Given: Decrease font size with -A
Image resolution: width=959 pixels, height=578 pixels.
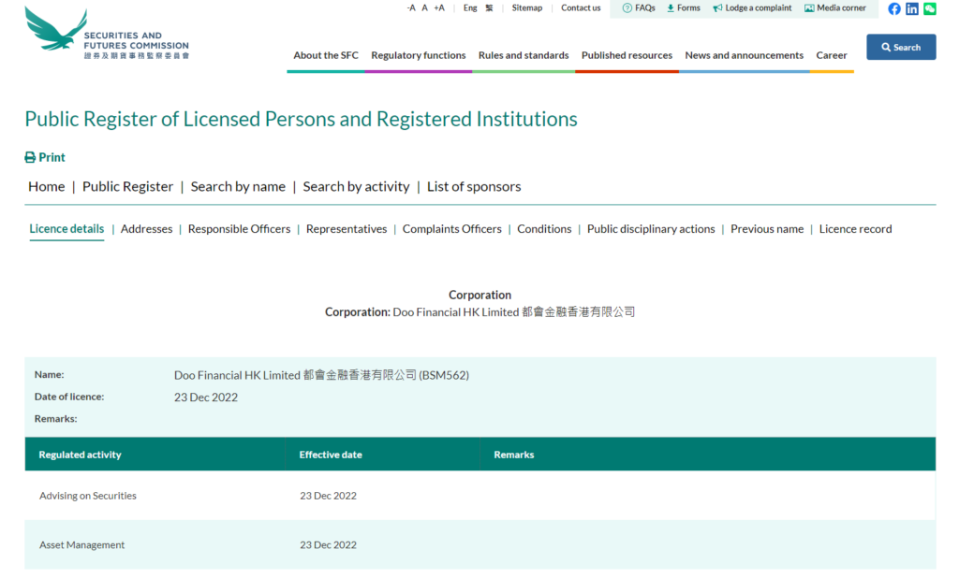Looking at the screenshot, I should (411, 7).
